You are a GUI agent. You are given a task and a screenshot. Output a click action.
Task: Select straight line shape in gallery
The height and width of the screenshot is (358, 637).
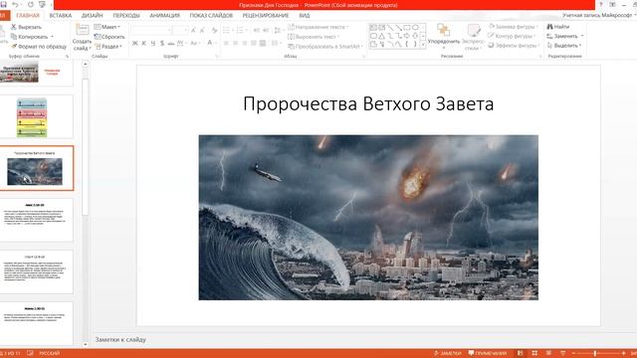pos(390,28)
